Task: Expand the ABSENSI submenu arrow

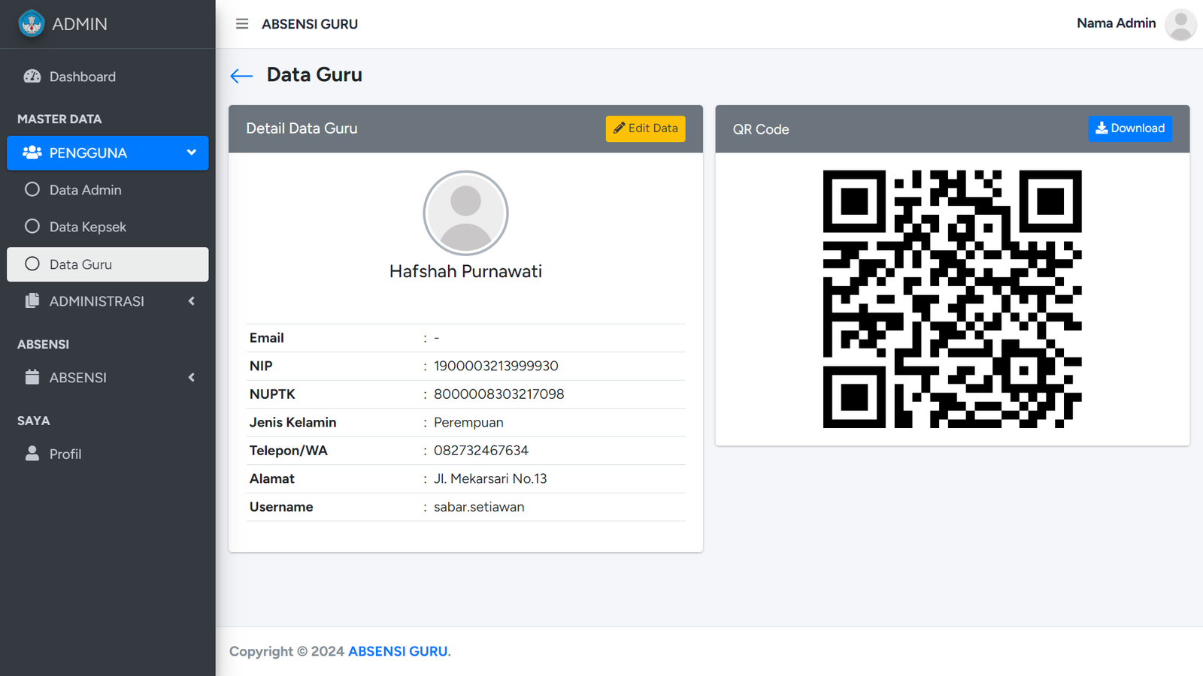Action: point(192,377)
